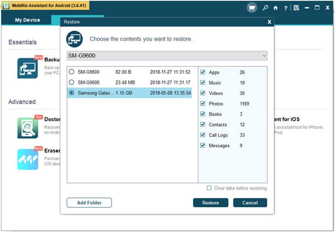Click the Restore button
This screenshot has height=232, width=335.
(210, 203)
